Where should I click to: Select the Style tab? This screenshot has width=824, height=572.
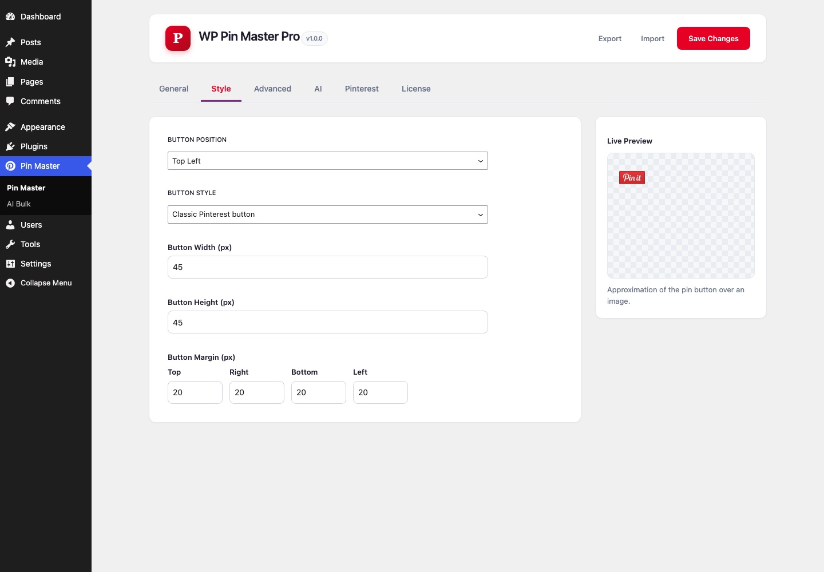[x=221, y=89]
